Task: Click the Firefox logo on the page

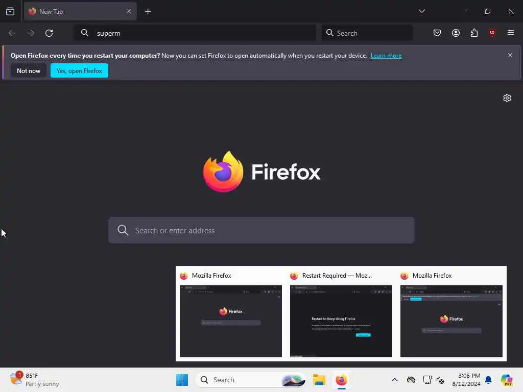Action: 261,171
